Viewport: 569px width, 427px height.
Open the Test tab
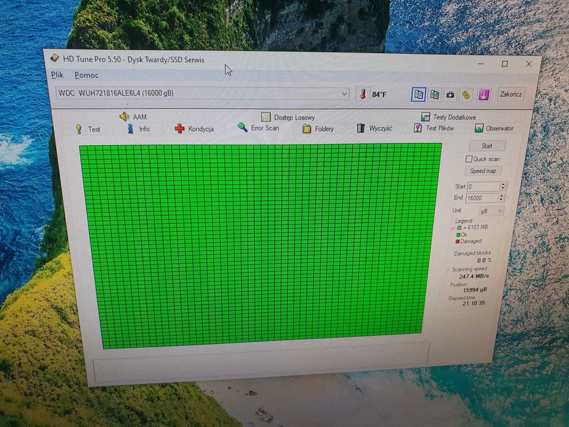[x=88, y=129]
